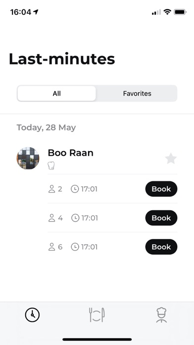
Task: Tap the home indicator bar
Action: [97, 339]
